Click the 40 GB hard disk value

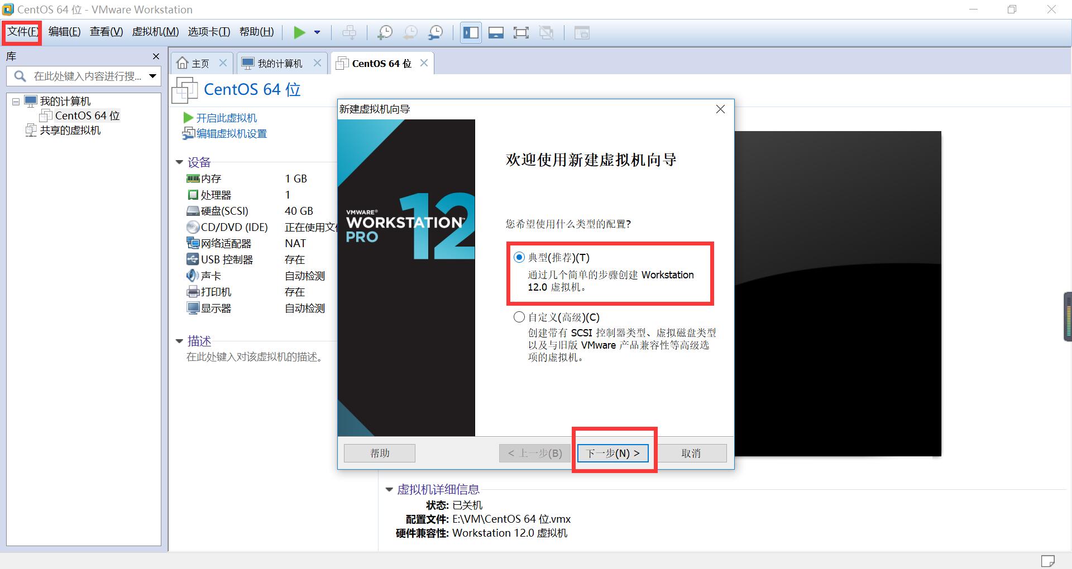pyautogui.click(x=299, y=211)
